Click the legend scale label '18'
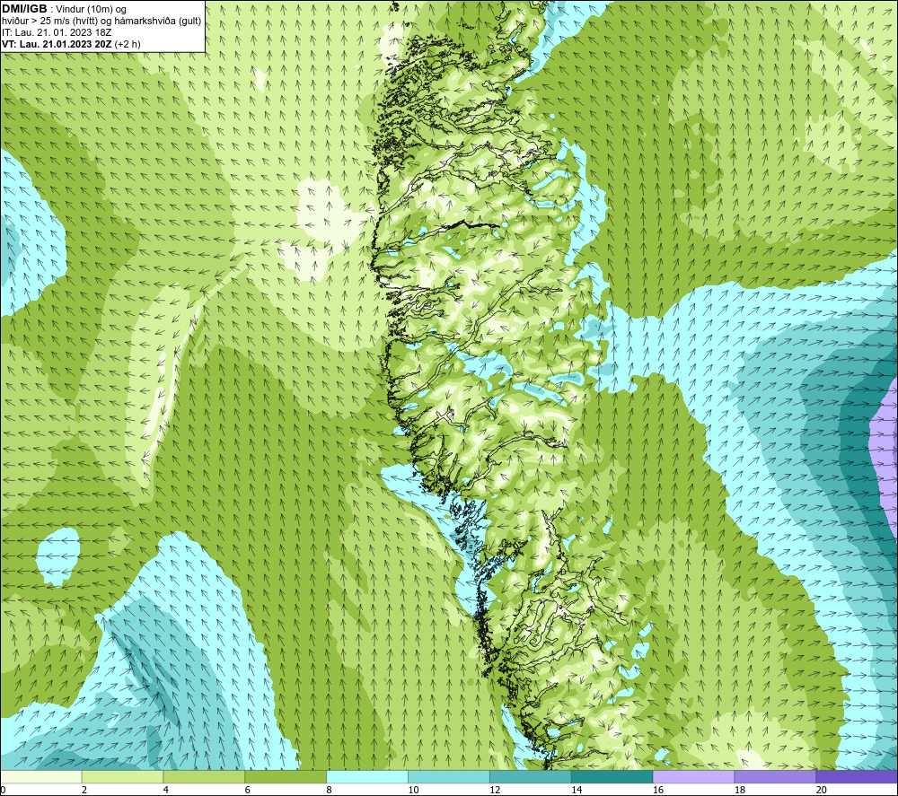898x796 pixels. tap(740, 790)
